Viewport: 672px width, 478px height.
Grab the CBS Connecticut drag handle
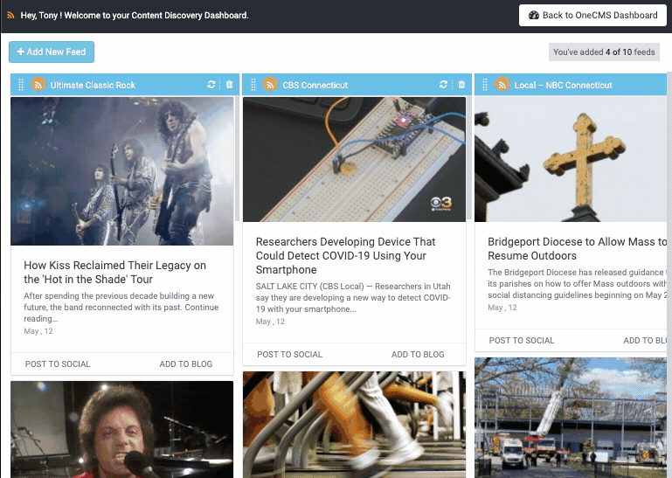pos(253,85)
